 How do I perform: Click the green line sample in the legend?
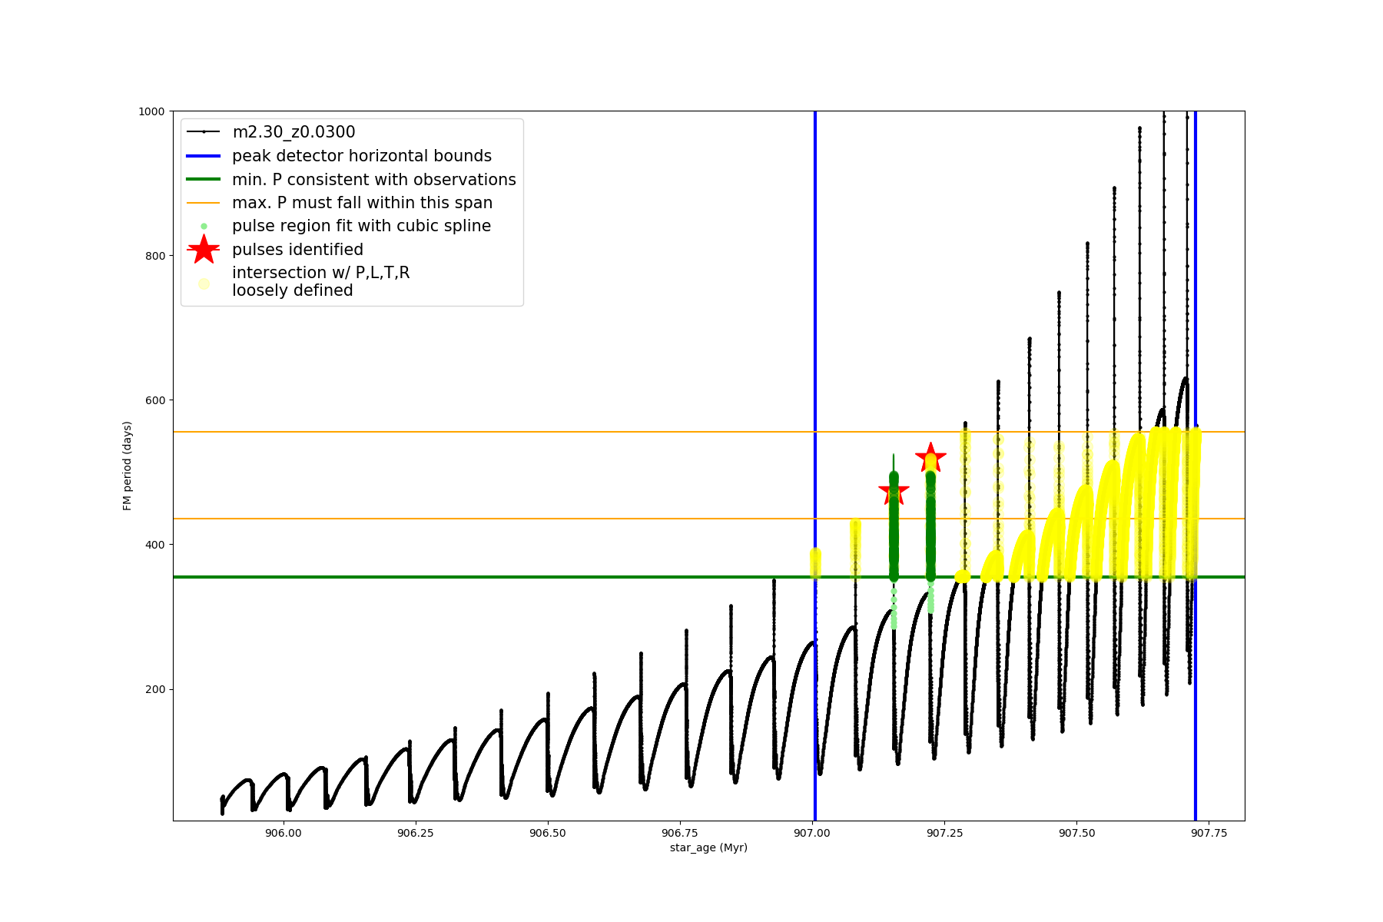click(x=204, y=180)
